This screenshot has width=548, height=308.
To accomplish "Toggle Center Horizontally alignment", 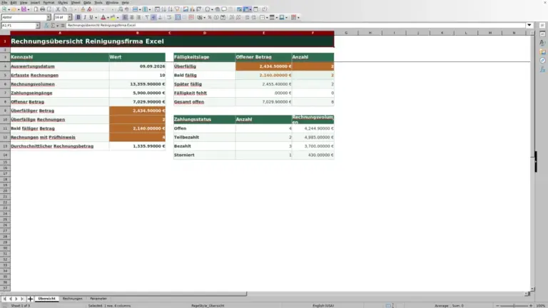I will coord(132,17).
